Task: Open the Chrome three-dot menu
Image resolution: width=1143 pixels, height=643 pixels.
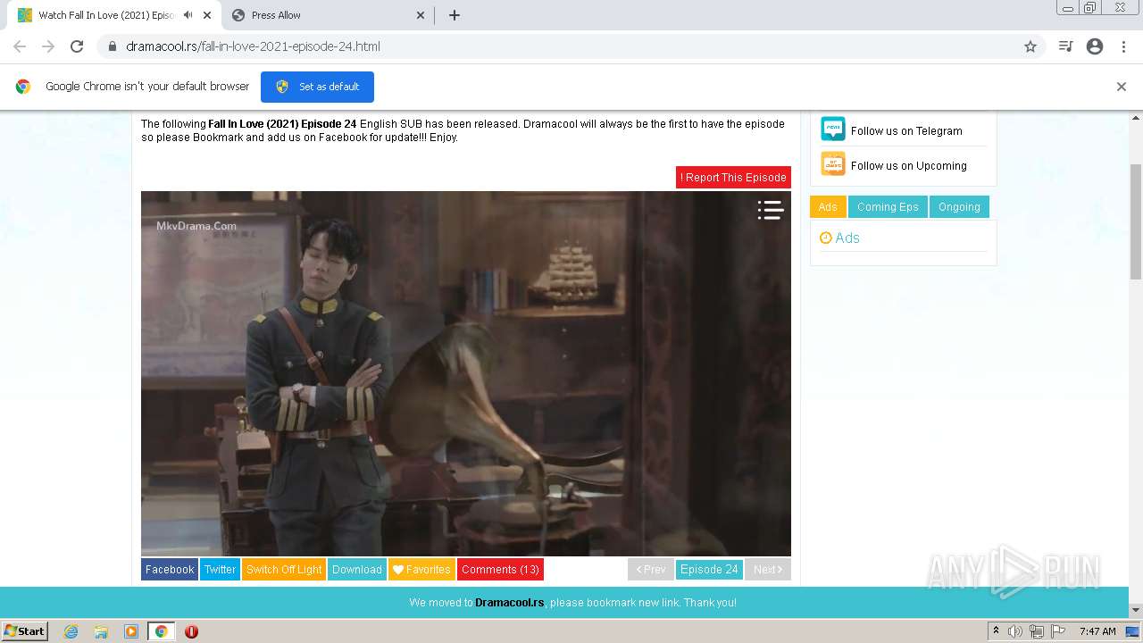Action: 1123,46
